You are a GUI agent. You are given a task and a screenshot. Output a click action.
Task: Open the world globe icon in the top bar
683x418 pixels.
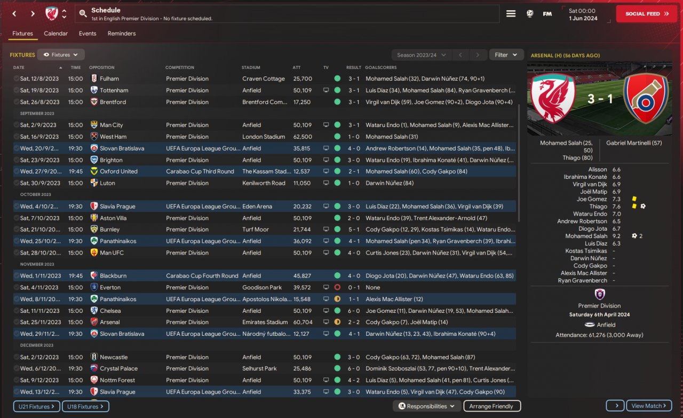click(530, 14)
